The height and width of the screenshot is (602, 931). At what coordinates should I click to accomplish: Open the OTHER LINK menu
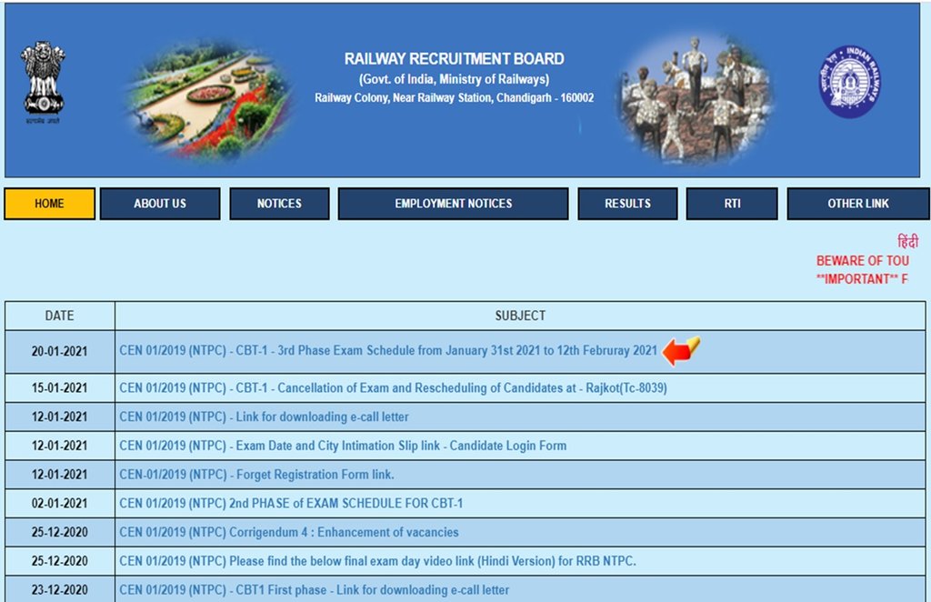tap(858, 204)
